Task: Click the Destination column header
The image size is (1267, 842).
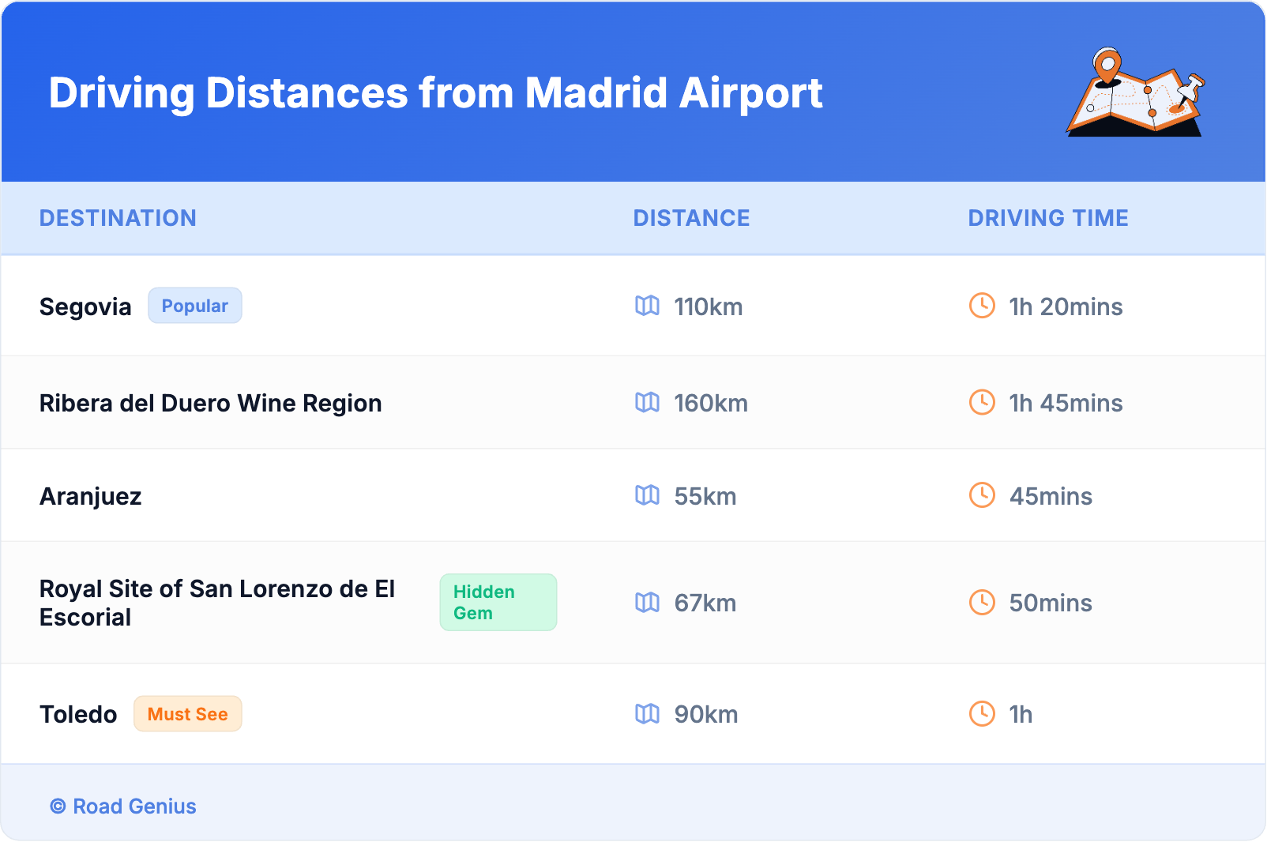Action: [x=118, y=218]
